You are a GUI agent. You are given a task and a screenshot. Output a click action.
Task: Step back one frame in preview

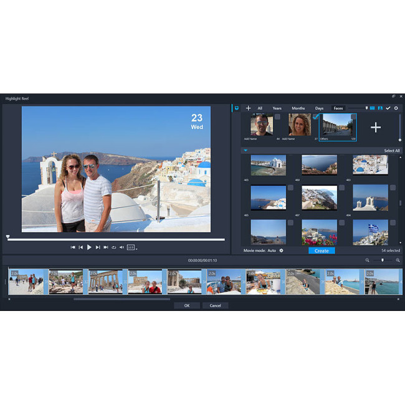click(x=81, y=247)
